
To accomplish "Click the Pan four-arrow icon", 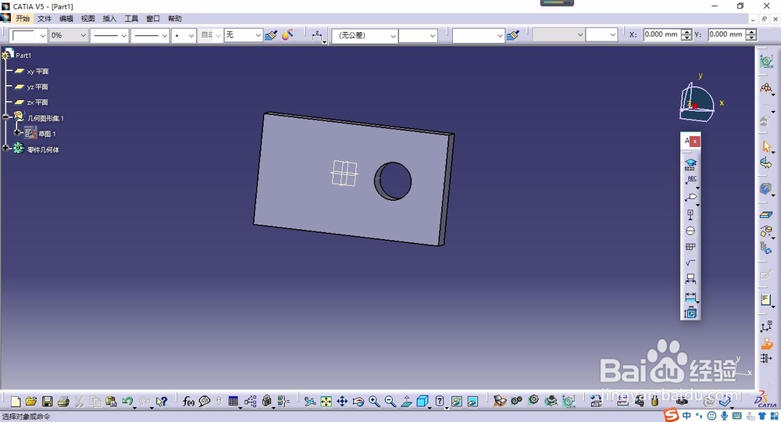I will [x=342, y=401].
